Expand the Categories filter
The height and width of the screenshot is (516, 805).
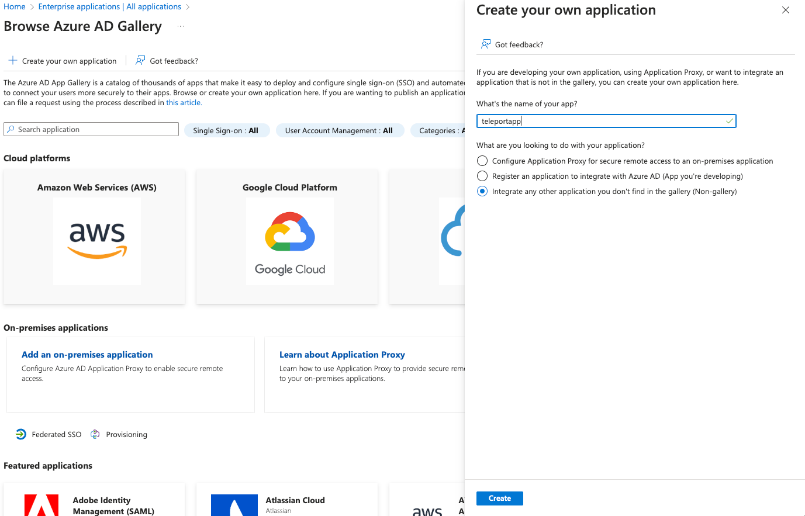(x=443, y=130)
